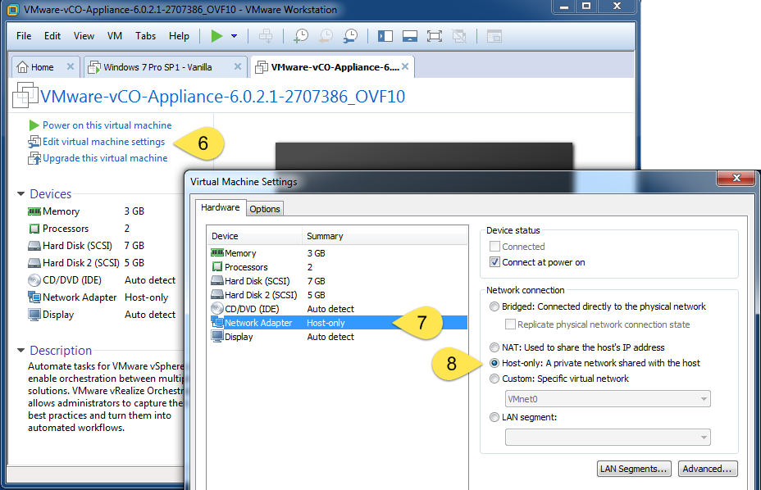This screenshot has width=761, height=490.
Task: Toggle the thumbnail bar view icon
Action: click(x=410, y=36)
